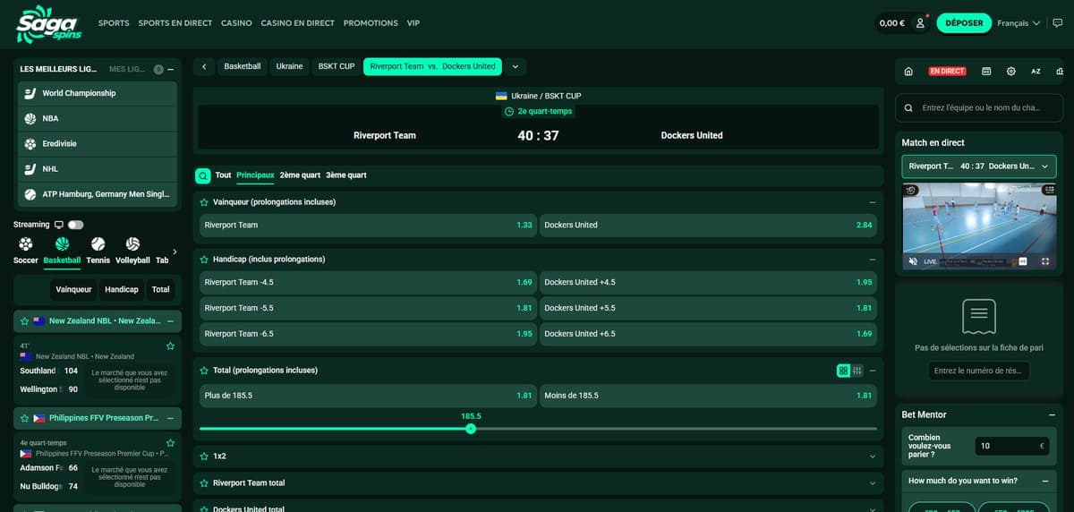Open stream layout icon on video corner
Screen dimensions: 1074x512
point(1050,190)
